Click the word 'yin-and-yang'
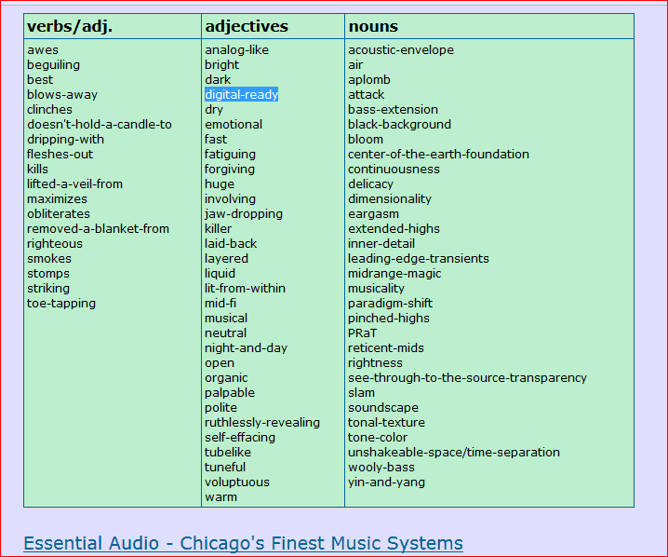Image resolution: width=668 pixels, height=557 pixels. 386,482
